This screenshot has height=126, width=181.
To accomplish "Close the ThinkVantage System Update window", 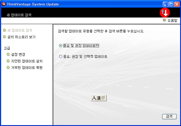I will pyautogui.click(x=177, y=5).
